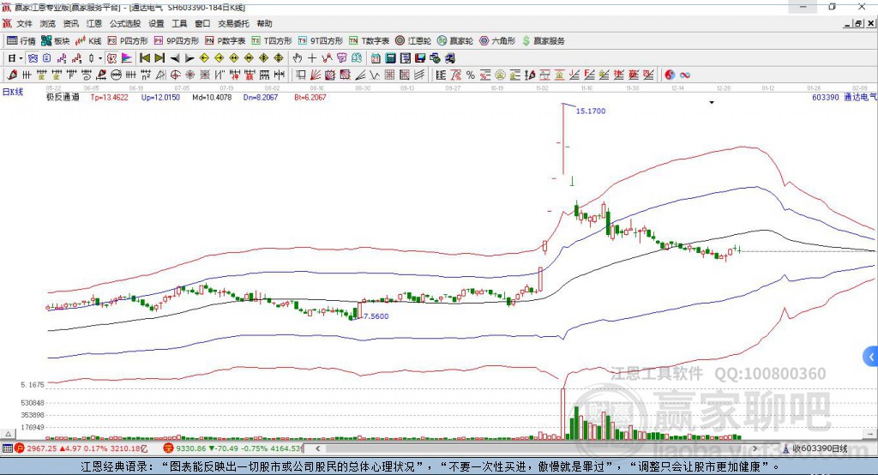The height and width of the screenshot is (475, 878).
Task: Select the hand pan tool
Action: point(297,58)
